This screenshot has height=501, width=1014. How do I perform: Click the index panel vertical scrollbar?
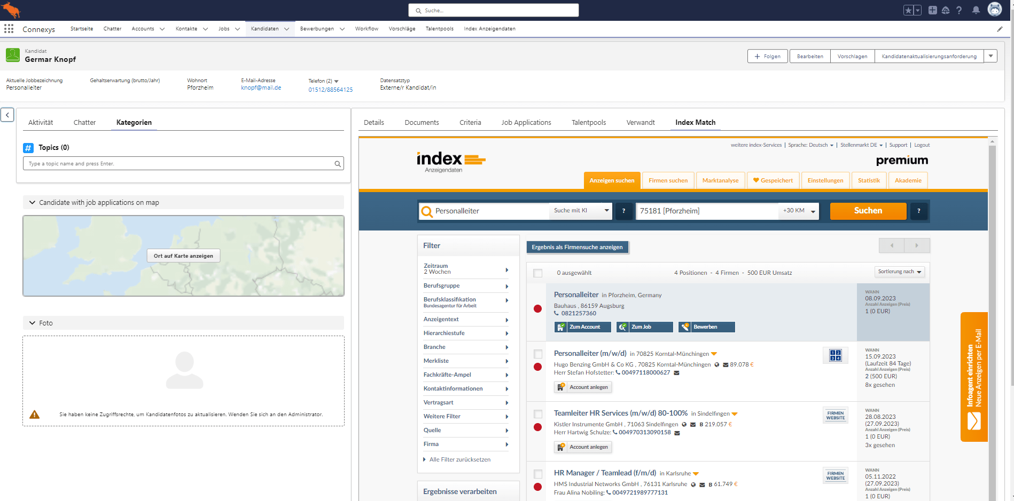[992, 320]
